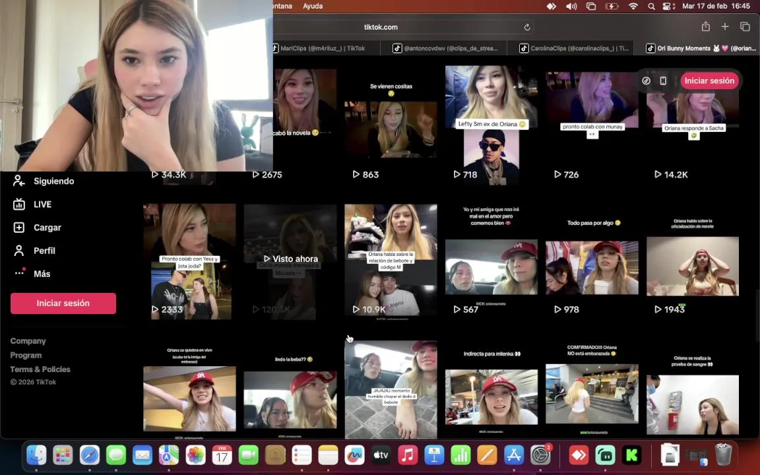
Task: Select the Ori Bunny Moments tab
Action: tap(701, 48)
